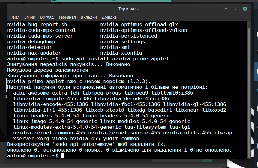Image resolution: width=258 pixels, height=168 pixels.
Task: Click the Термінал title bar text
Action: [x=128, y=9]
